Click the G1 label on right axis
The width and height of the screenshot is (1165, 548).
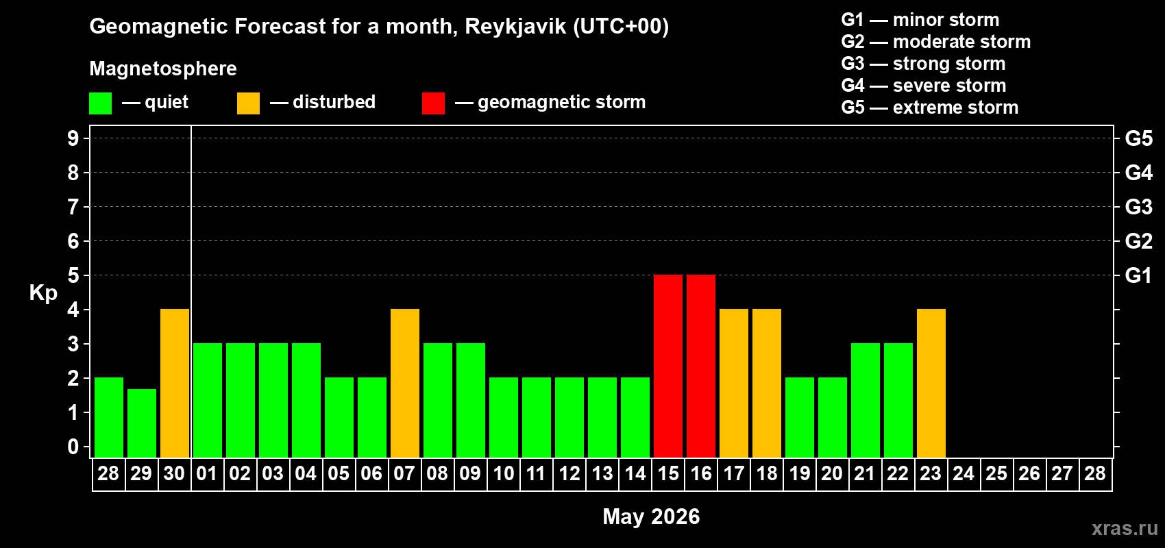(1138, 275)
